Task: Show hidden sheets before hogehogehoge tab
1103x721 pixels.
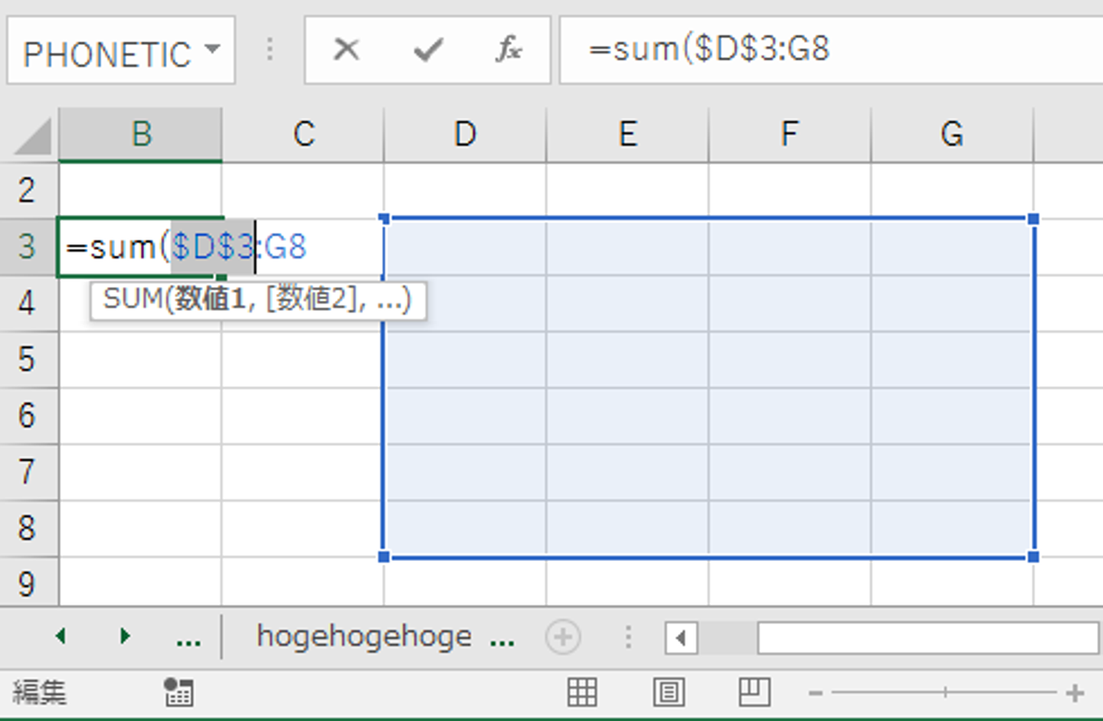Action: click(188, 640)
